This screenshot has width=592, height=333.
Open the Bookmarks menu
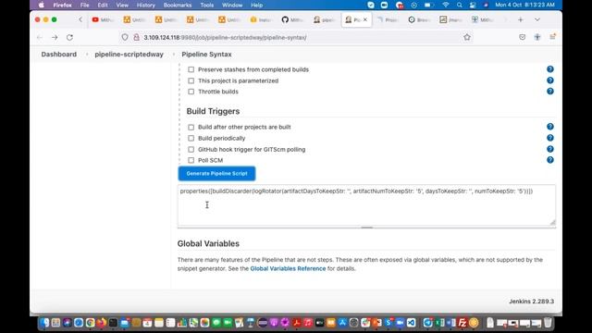pos(178,5)
